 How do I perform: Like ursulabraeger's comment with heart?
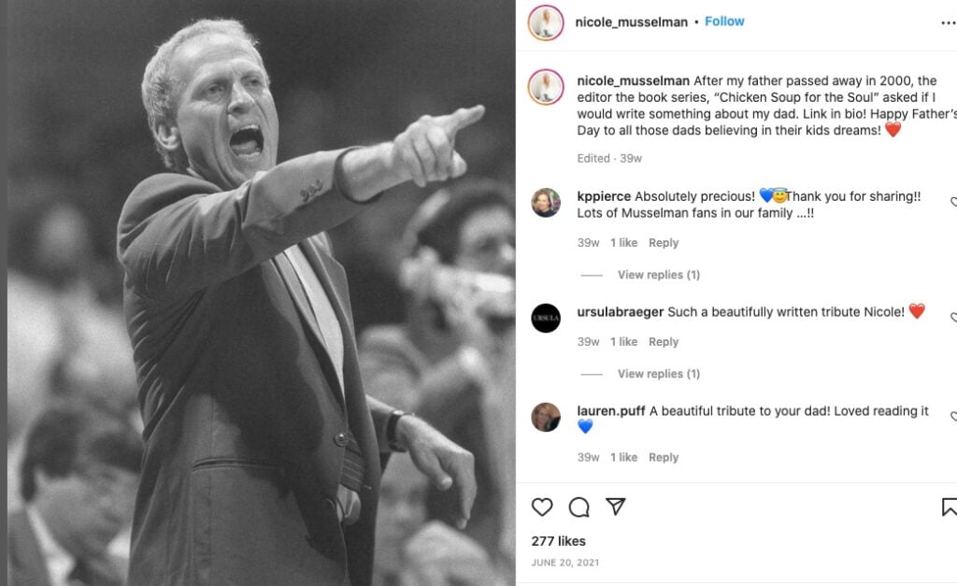(x=953, y=318)
